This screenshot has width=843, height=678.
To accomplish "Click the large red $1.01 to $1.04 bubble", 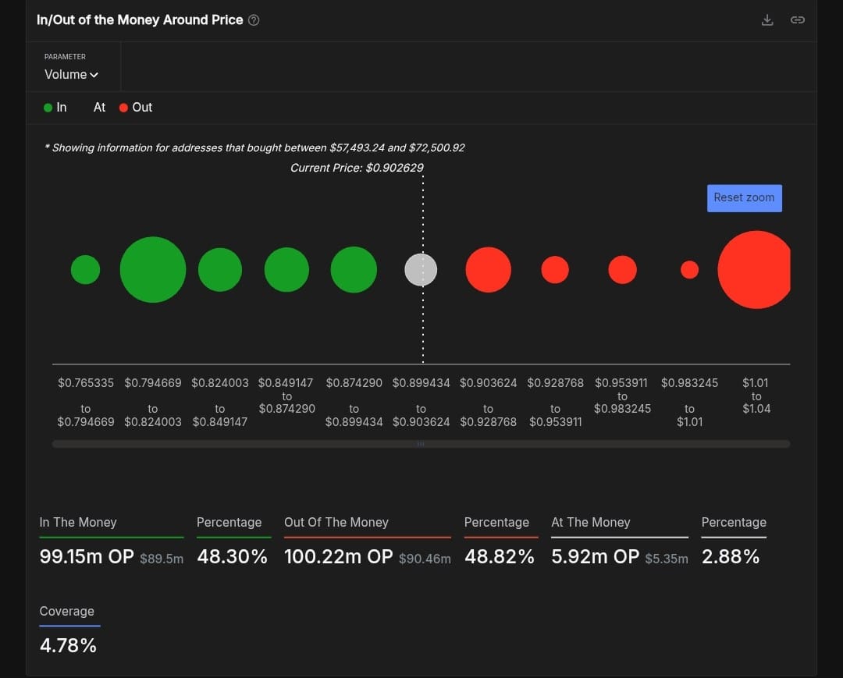I will tap(755, 270).
